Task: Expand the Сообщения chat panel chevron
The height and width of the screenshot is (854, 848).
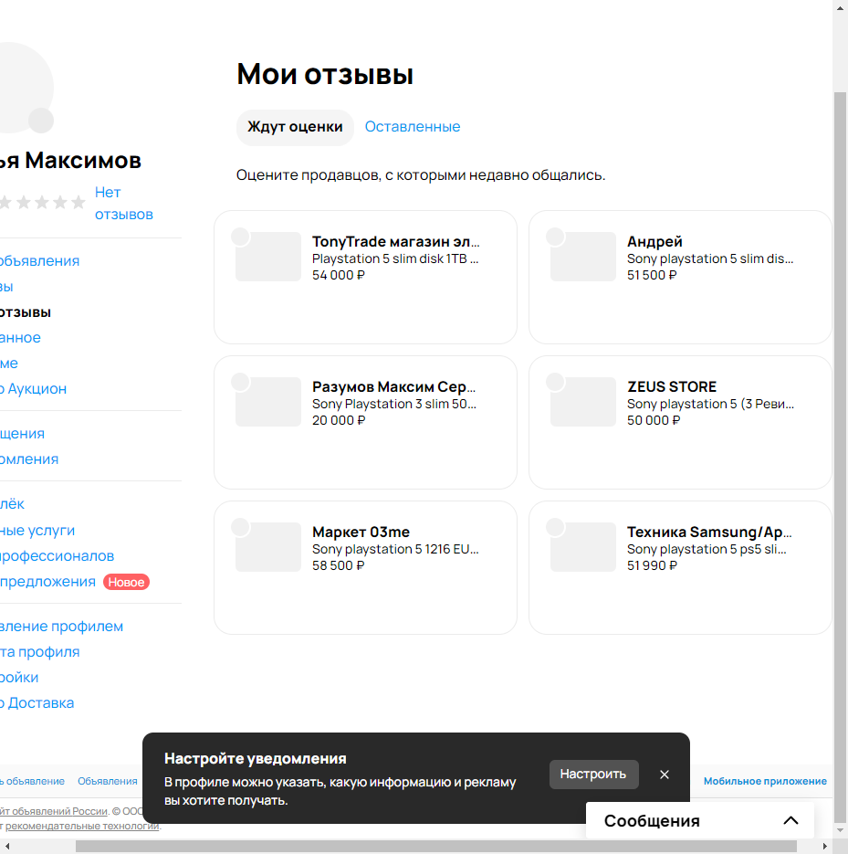Action: [x=790, y=820]
